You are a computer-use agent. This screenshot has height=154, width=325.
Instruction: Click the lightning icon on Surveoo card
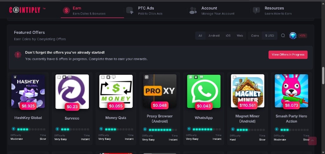(57, 129)
